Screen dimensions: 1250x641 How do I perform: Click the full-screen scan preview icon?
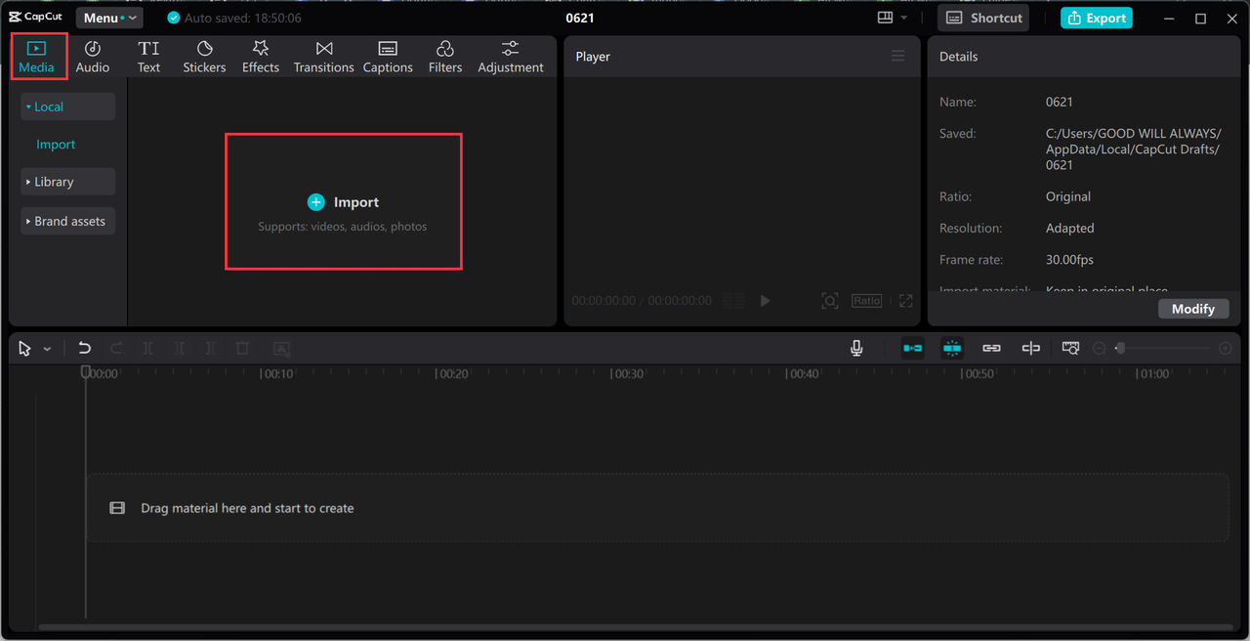coord(830,301)
